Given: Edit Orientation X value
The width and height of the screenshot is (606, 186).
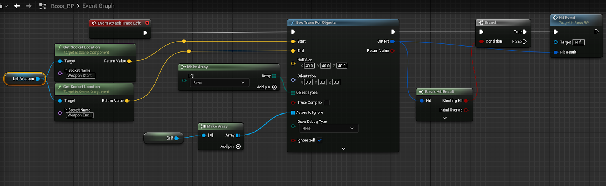Looking at the screenshot, I should (308, 82).
